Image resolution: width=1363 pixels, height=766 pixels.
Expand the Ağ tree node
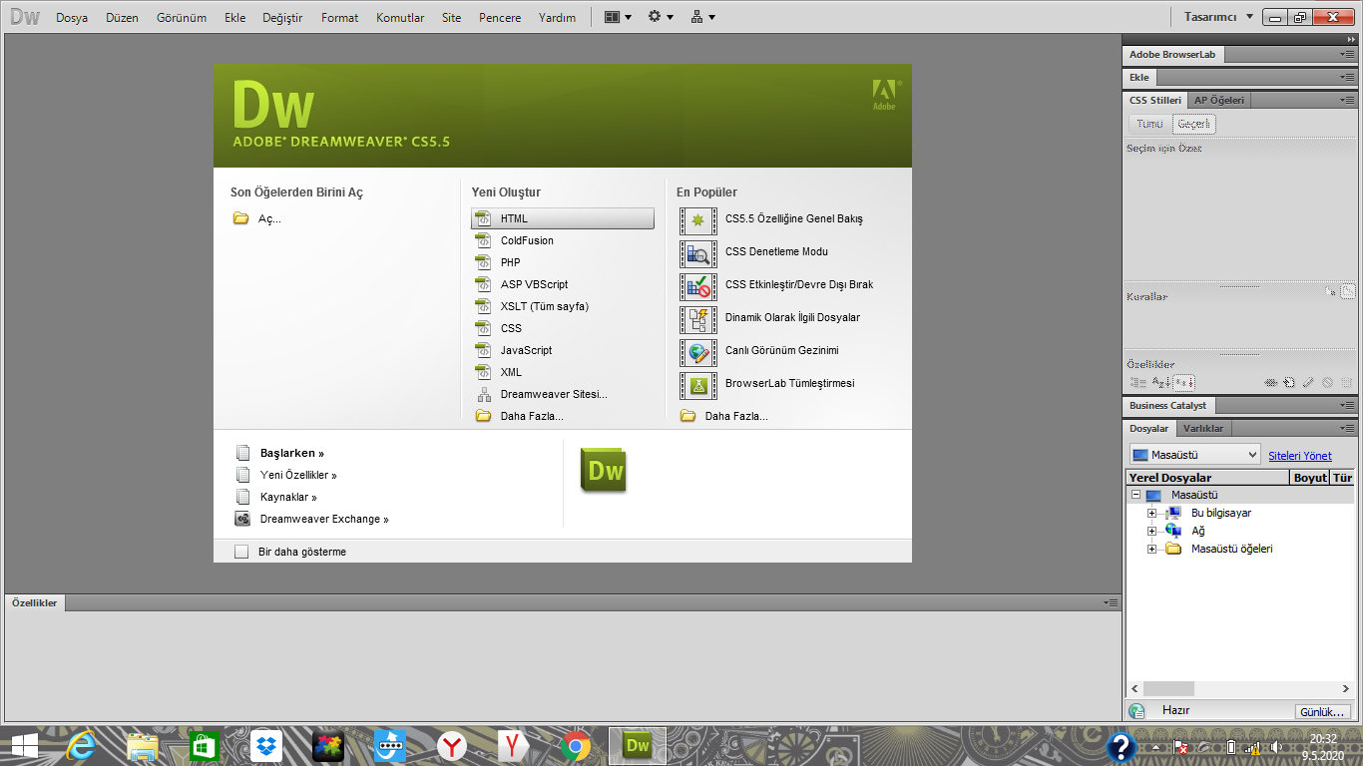click(x=1151, y=531)
